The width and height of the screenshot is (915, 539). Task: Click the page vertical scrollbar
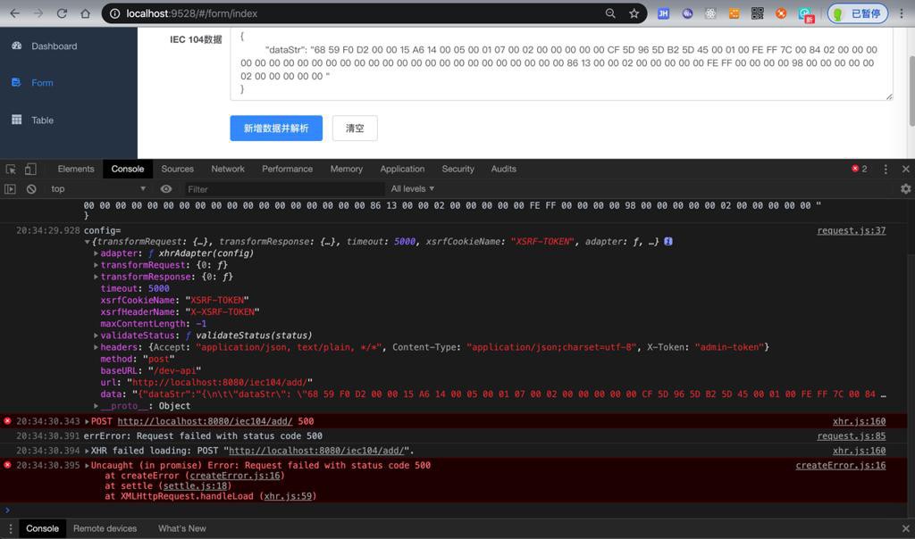tap(911, 90)
